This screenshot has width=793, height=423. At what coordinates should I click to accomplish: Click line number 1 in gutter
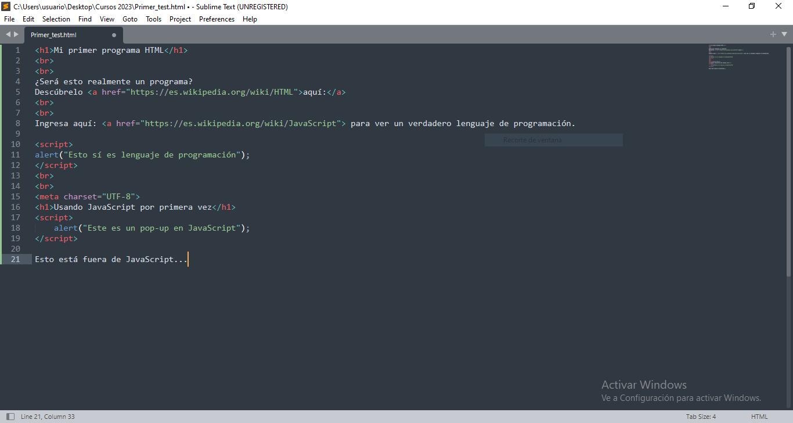pos(18,50)
